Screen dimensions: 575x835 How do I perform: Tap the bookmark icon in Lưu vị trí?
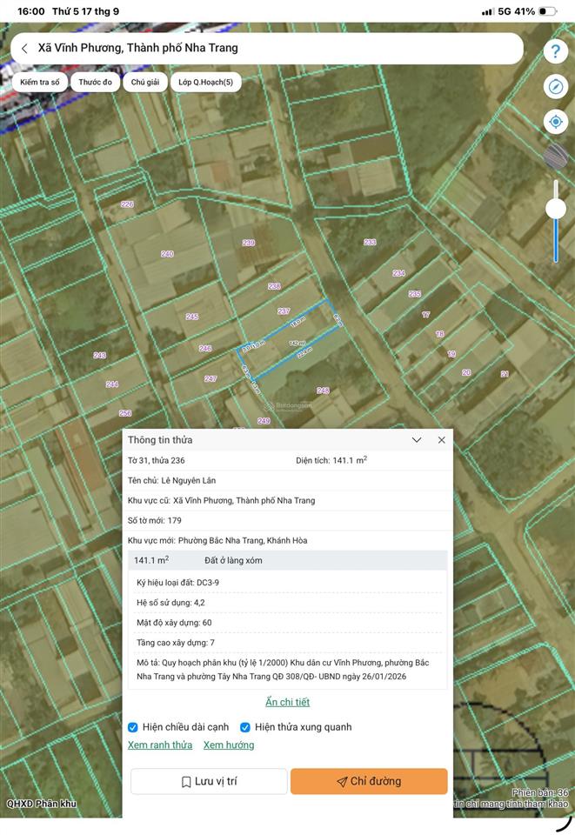point(186,782)
